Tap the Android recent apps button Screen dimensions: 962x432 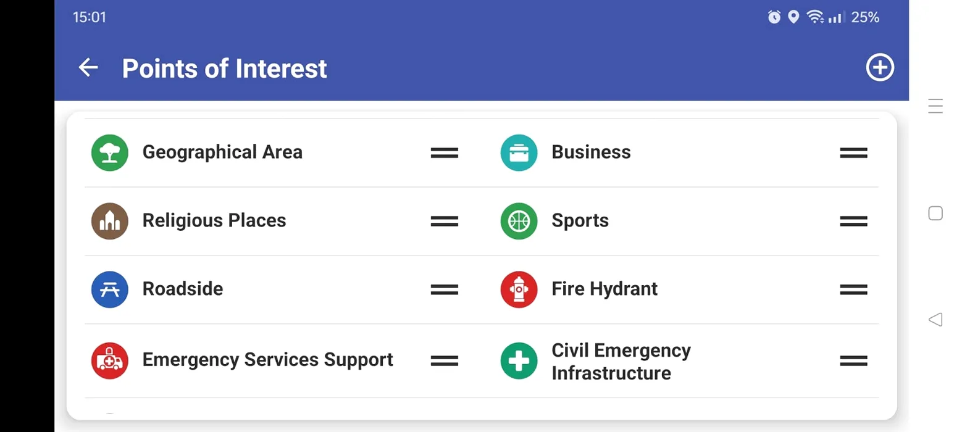click(x=935, y=107)
